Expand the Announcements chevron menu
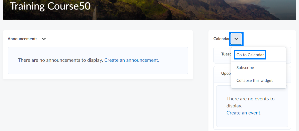The image size is (299, 131). (x=44, y=39)
